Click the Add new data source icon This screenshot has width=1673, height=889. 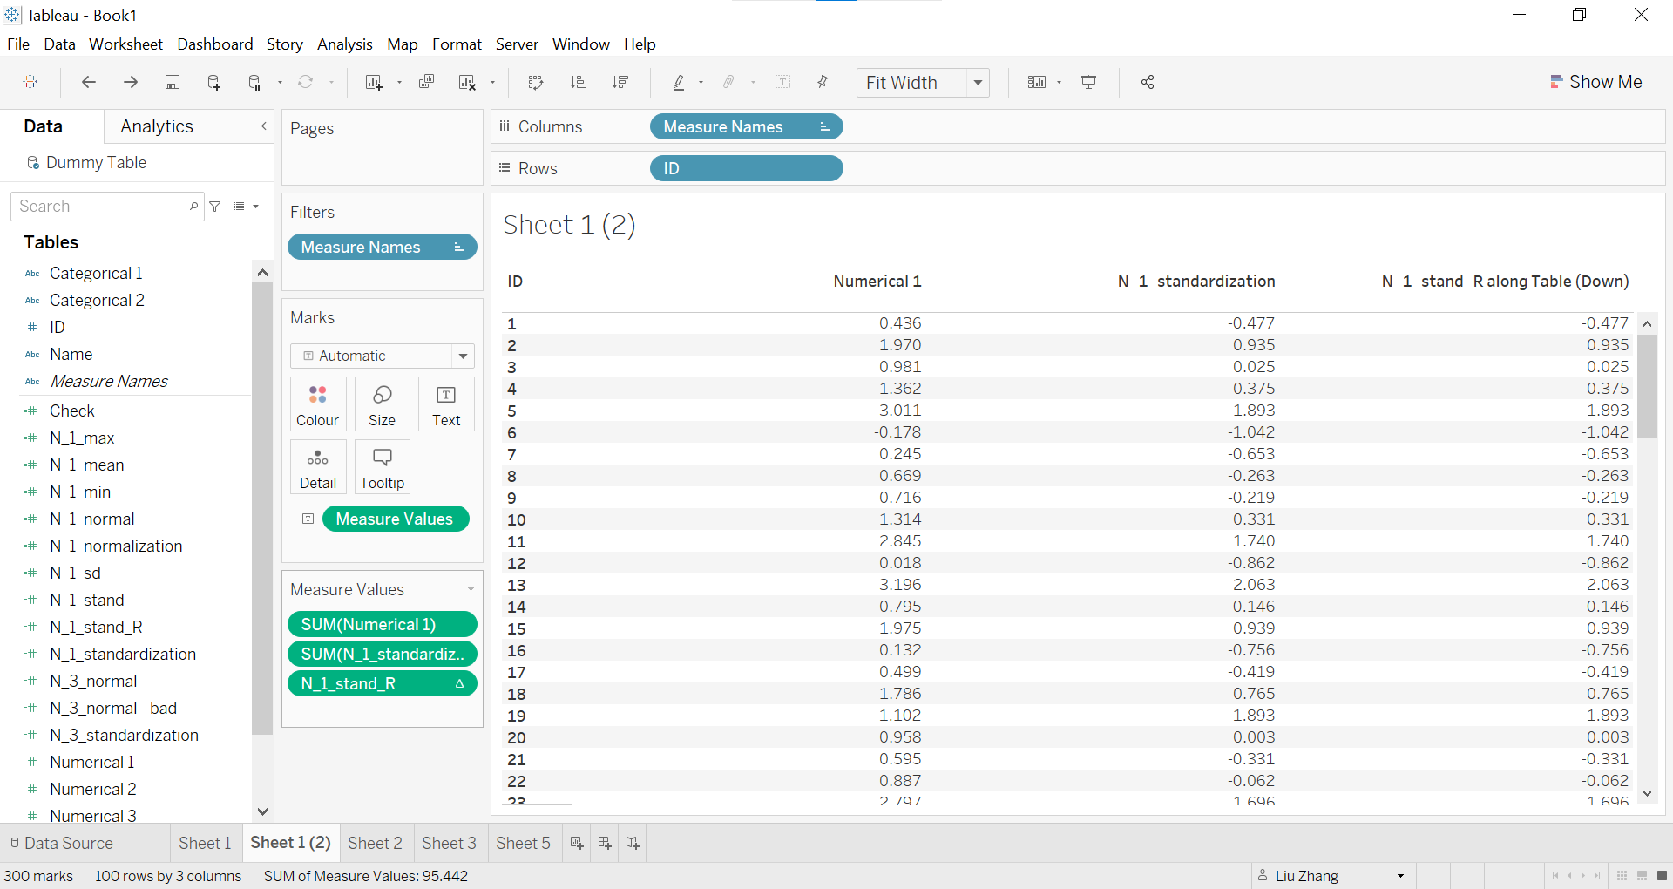(213, 82)
